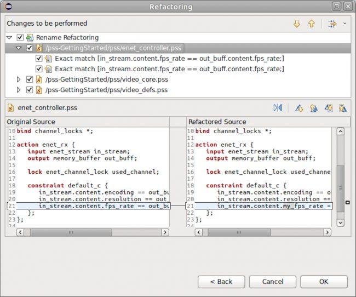This screenshot has width=356, height=297.
Task: Select previous change up arrow icon
Action: 312,24
